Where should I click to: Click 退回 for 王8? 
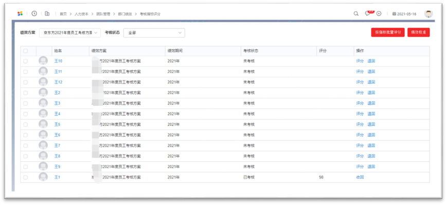[x=371, y=156]
